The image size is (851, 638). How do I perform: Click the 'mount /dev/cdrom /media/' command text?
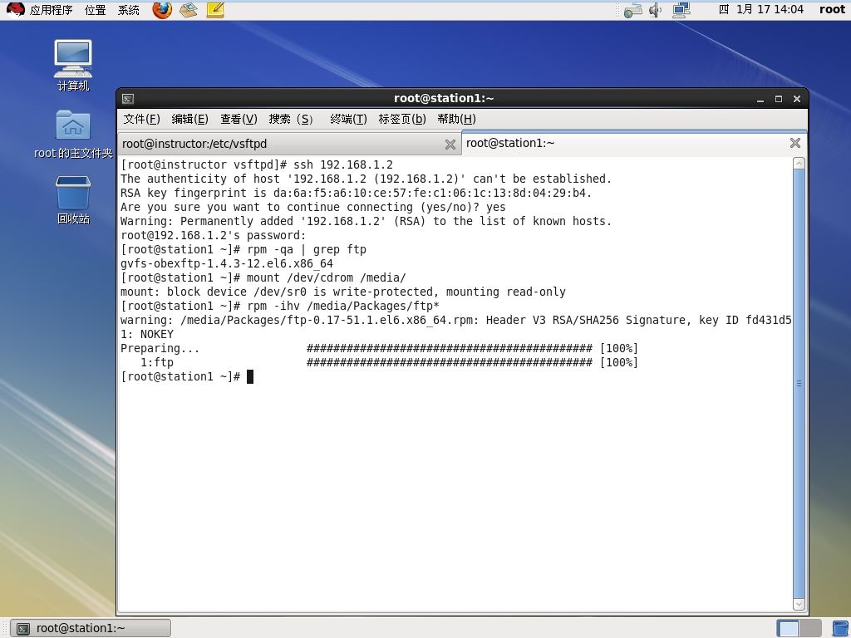pos(326,277)
